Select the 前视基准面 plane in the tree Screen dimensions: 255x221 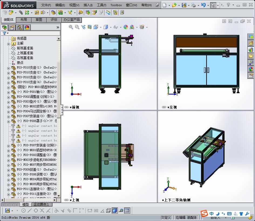25,48
